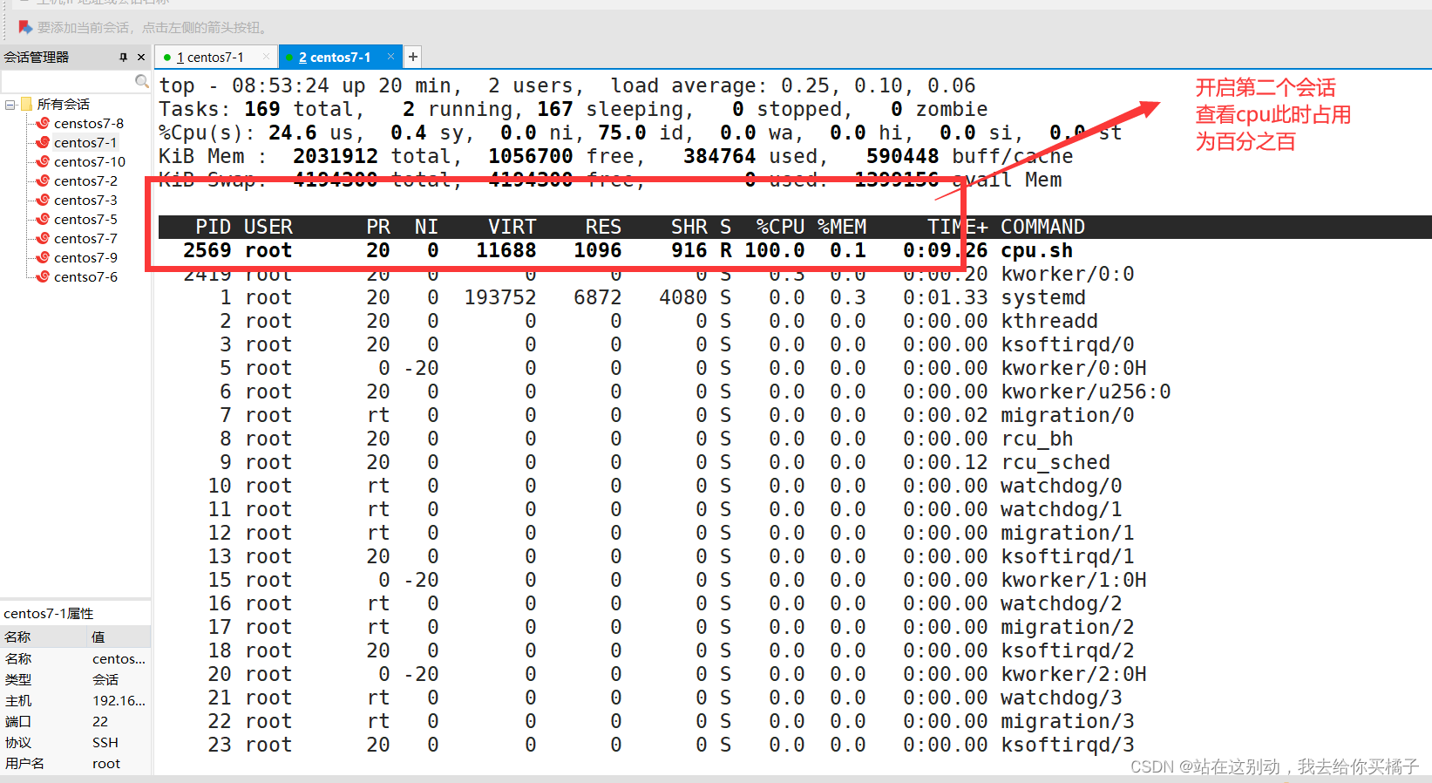Open session centos7-9
The height and width of the screenshot is (783, 1432).
click(85, 257)
